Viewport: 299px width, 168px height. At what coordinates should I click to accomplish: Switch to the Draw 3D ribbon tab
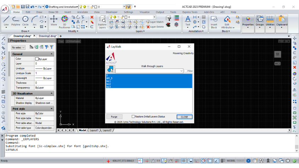tap(53, 12)
